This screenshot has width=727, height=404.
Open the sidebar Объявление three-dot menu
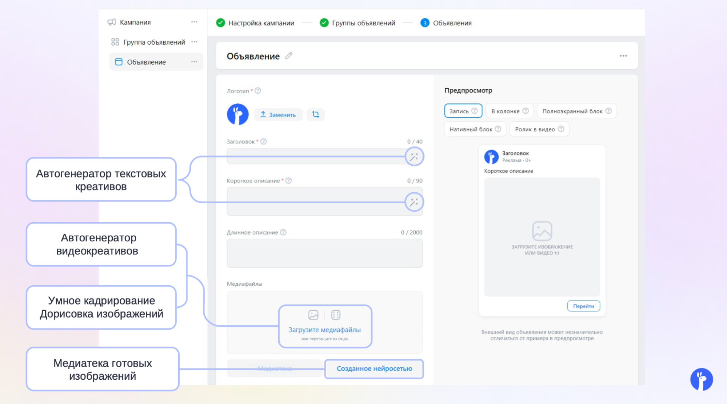(194, 62)
